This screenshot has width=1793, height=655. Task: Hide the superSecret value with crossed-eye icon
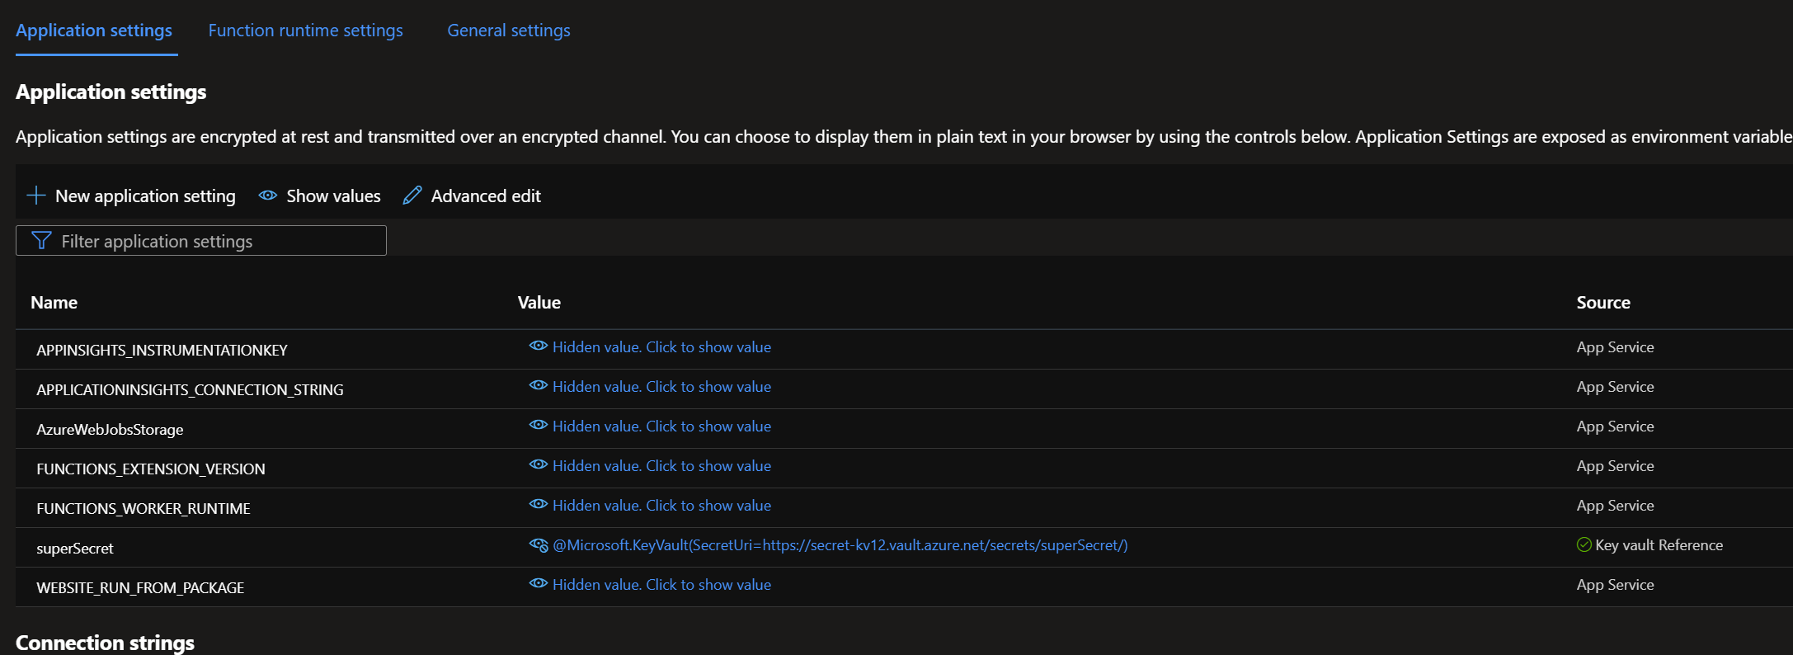pos(539,544)
